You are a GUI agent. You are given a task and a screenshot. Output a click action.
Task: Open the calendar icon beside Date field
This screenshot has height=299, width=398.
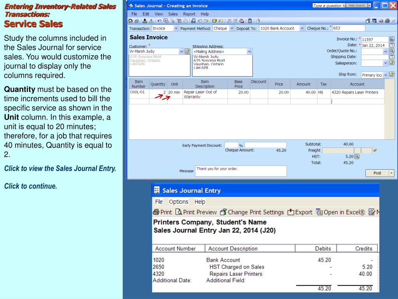tap(392, 45)
